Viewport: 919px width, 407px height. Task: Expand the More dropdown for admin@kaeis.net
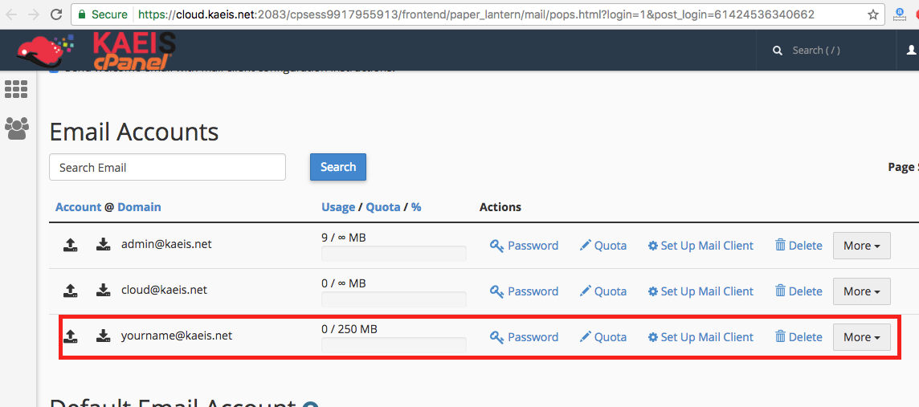[861, 246]
